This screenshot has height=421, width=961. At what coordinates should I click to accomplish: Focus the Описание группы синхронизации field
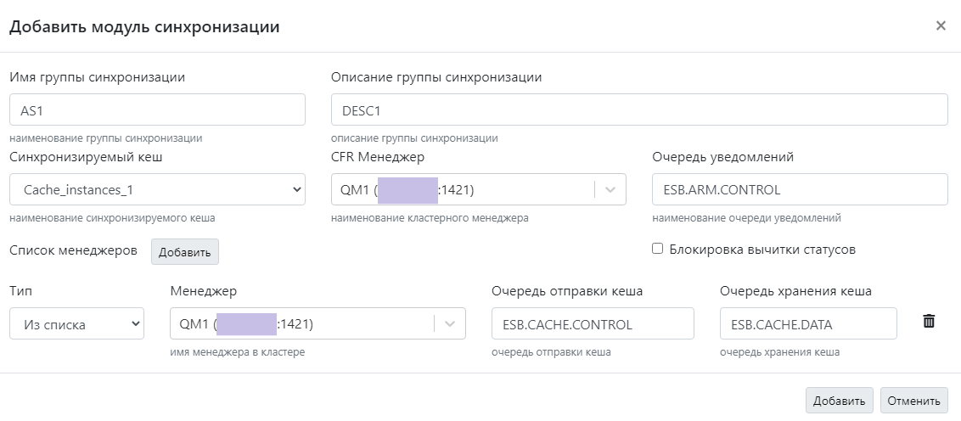[x=638, y=109]
